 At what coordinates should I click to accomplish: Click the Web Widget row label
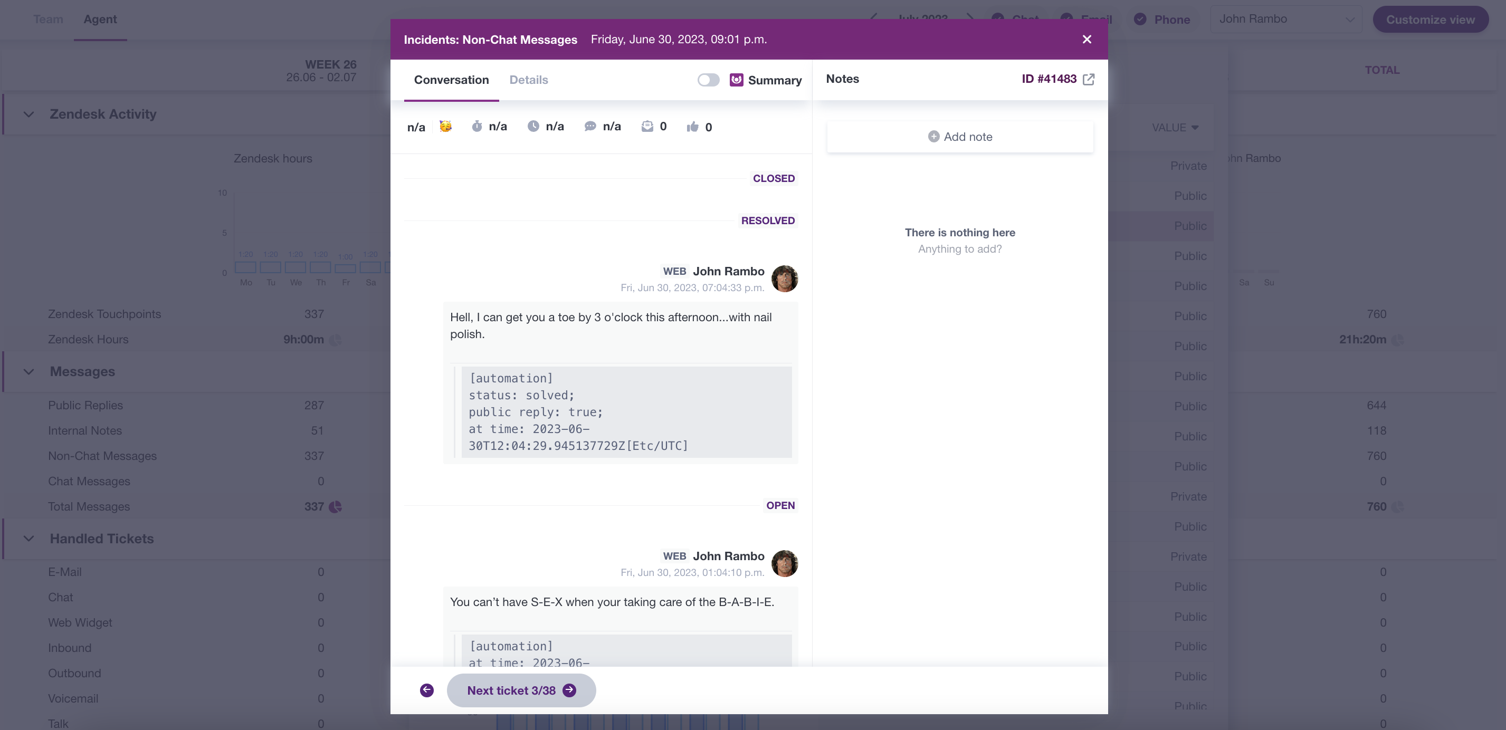pos(80,622)
